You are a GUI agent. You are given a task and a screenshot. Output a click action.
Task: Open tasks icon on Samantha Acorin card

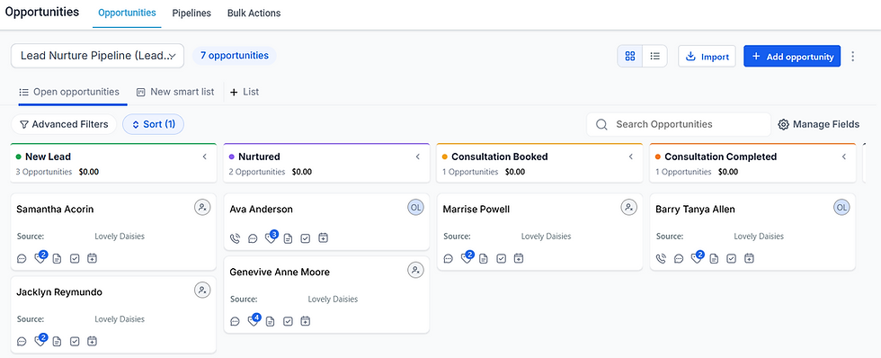75,258
